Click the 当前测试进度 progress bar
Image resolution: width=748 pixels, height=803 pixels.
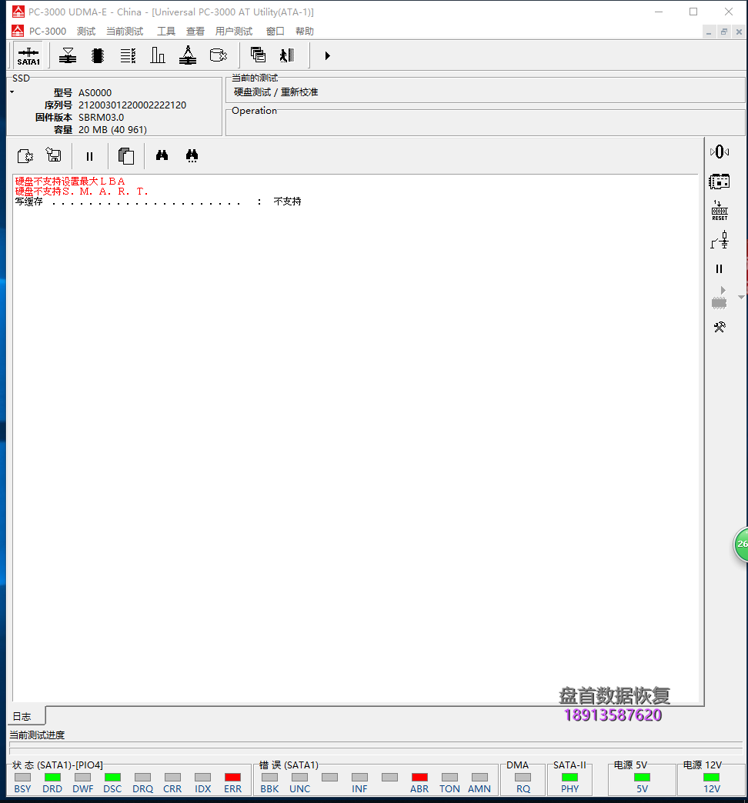click(x=376, y=748)
